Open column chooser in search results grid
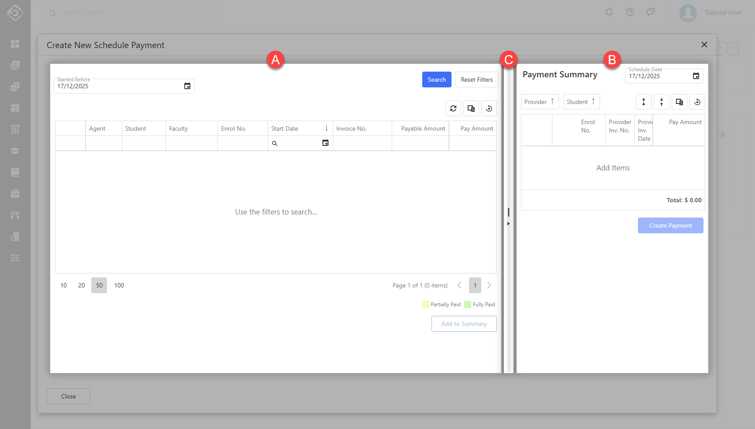The height and width of the screenshot is (429, 755). pos(471,108)
